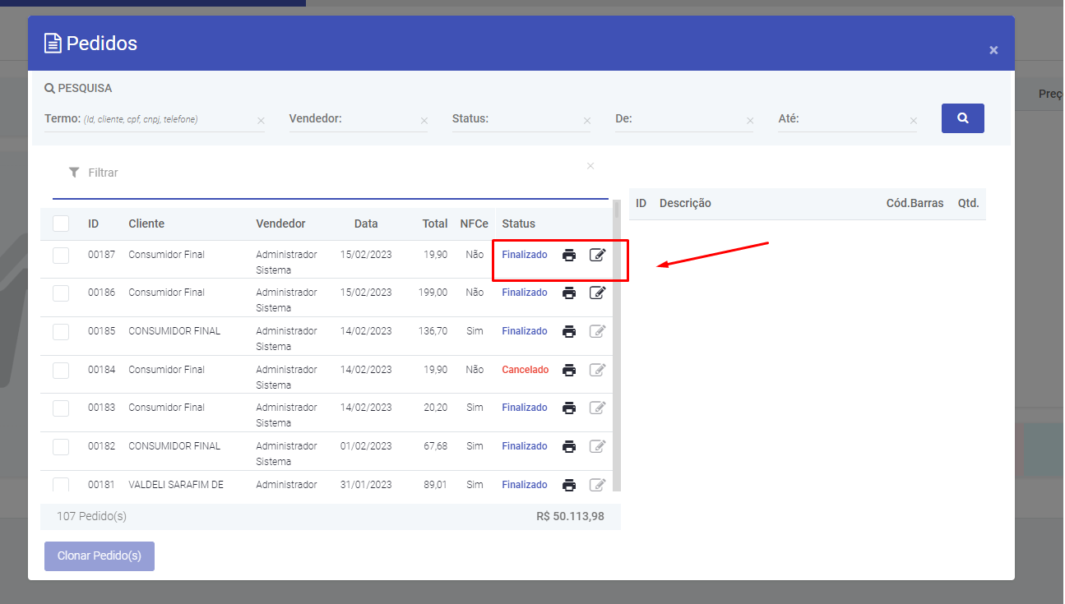Image resolution: width=1065 pixels, height=604 pixels.
Task: Click the Filtrar text input field
Action: [329, 173]
